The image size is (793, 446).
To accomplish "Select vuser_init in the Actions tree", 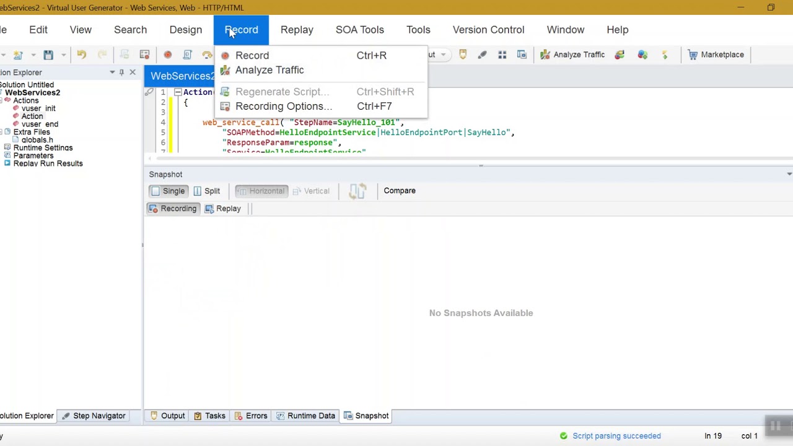I will [38, 108].
